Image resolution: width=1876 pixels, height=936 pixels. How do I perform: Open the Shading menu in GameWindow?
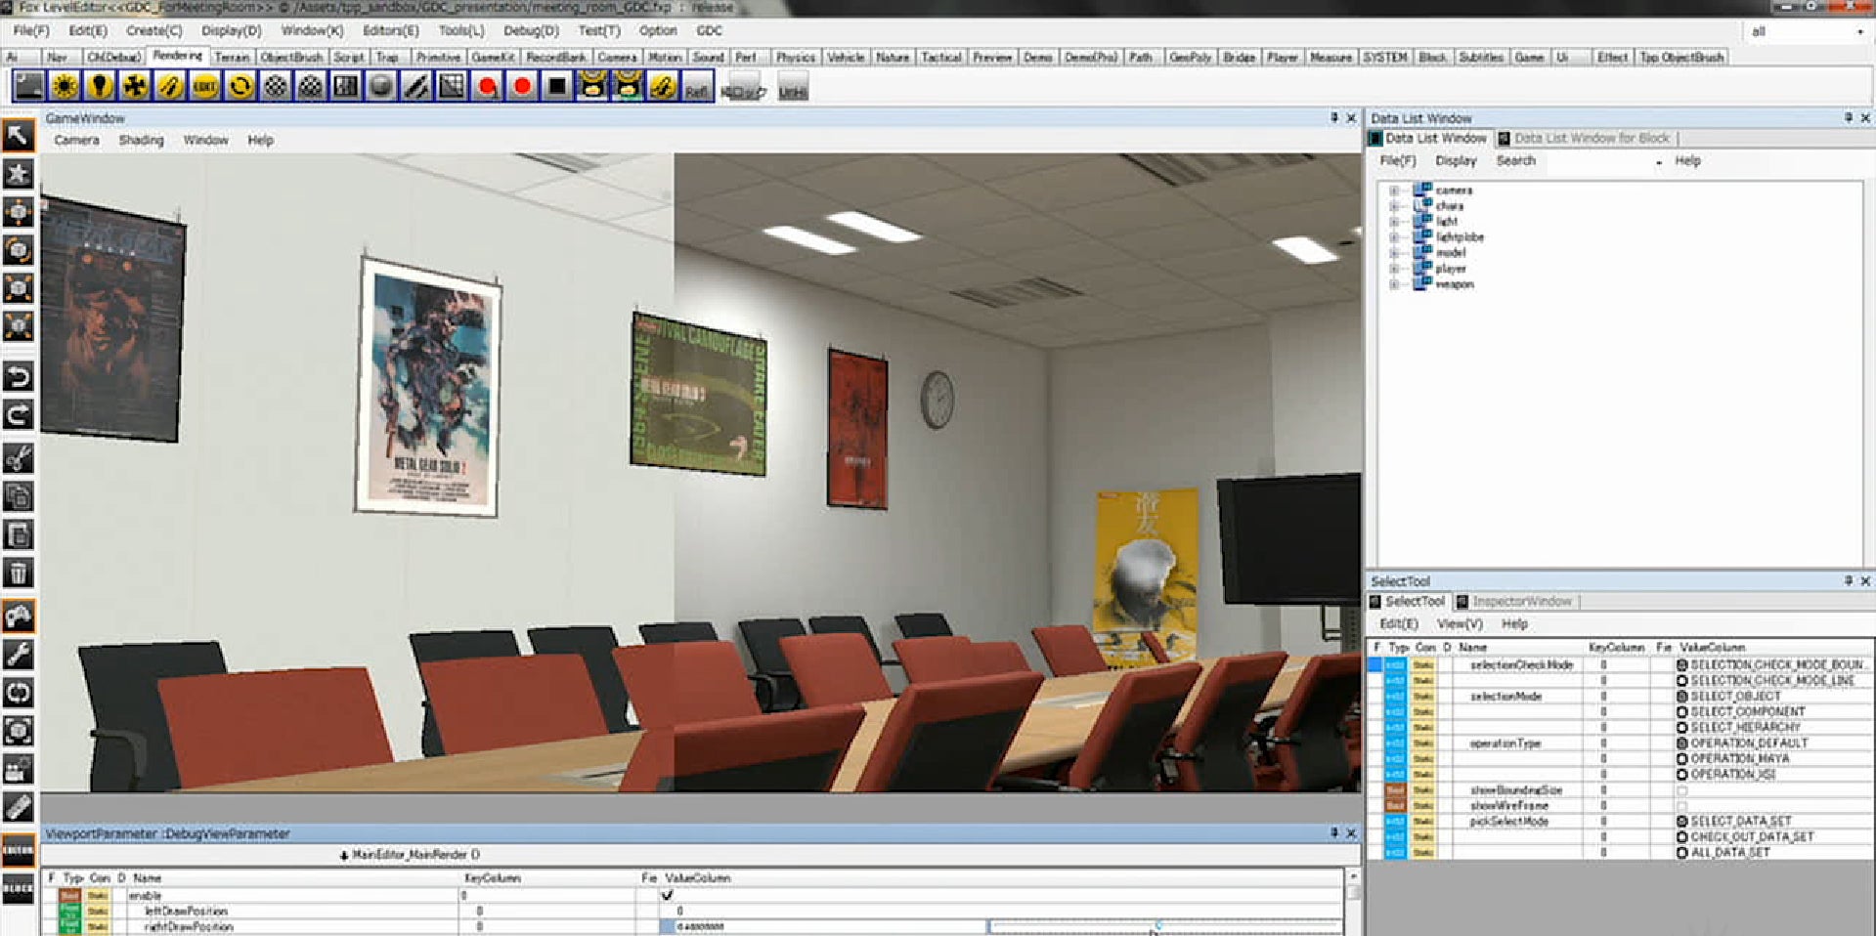pyautogui.click(x=142, y=141)
